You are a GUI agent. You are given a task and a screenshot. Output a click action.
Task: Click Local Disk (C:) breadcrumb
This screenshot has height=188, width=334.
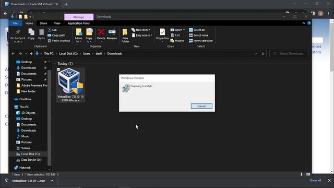(x=68, y=53)
